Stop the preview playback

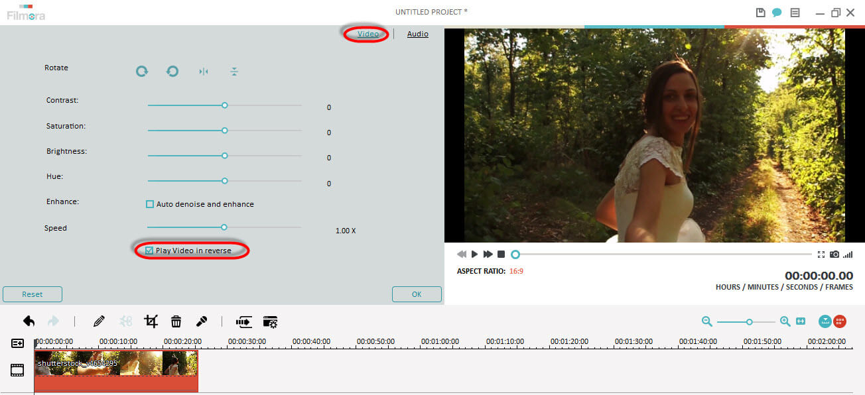501,254
